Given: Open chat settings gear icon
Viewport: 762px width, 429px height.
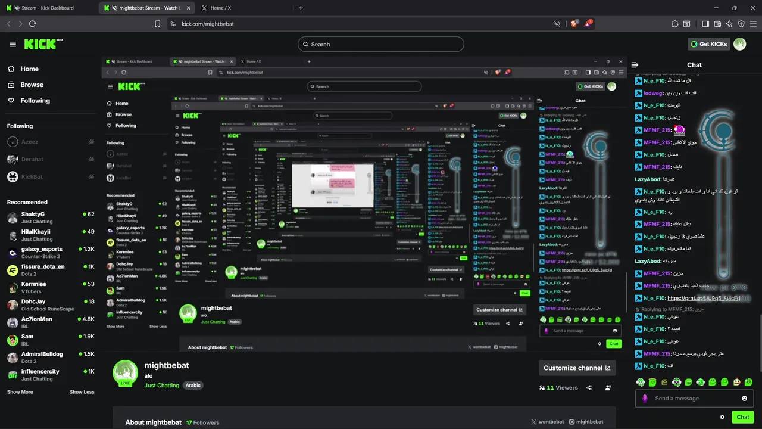Looking at the screenshot, I should [x=722, y=417].
